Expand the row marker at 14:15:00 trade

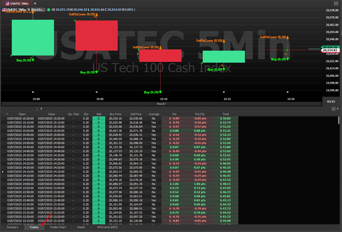tap(3, 172)
